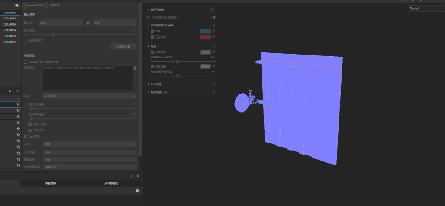Click the lock icon between output sizes
The height and width of the screenshot is (206, 445).
coord(88,23)
